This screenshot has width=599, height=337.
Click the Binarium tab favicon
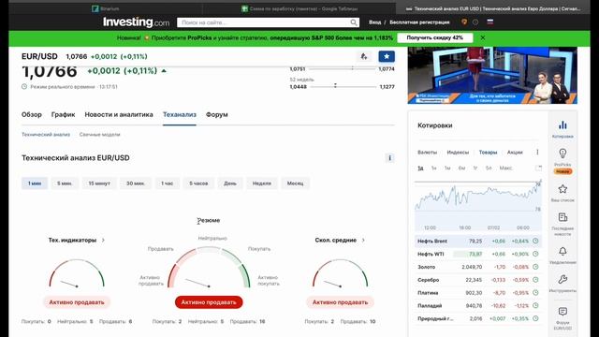tap(95, 8)
